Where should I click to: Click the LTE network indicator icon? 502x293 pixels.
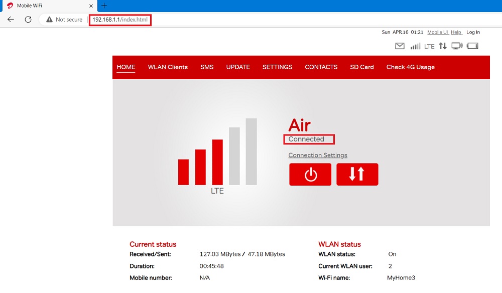pos(430,46)
